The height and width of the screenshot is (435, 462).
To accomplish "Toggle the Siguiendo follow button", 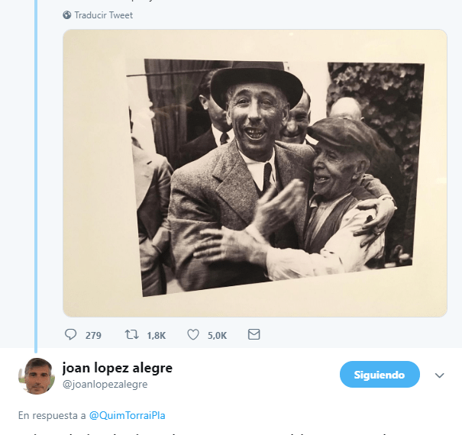I will (380, 375).
